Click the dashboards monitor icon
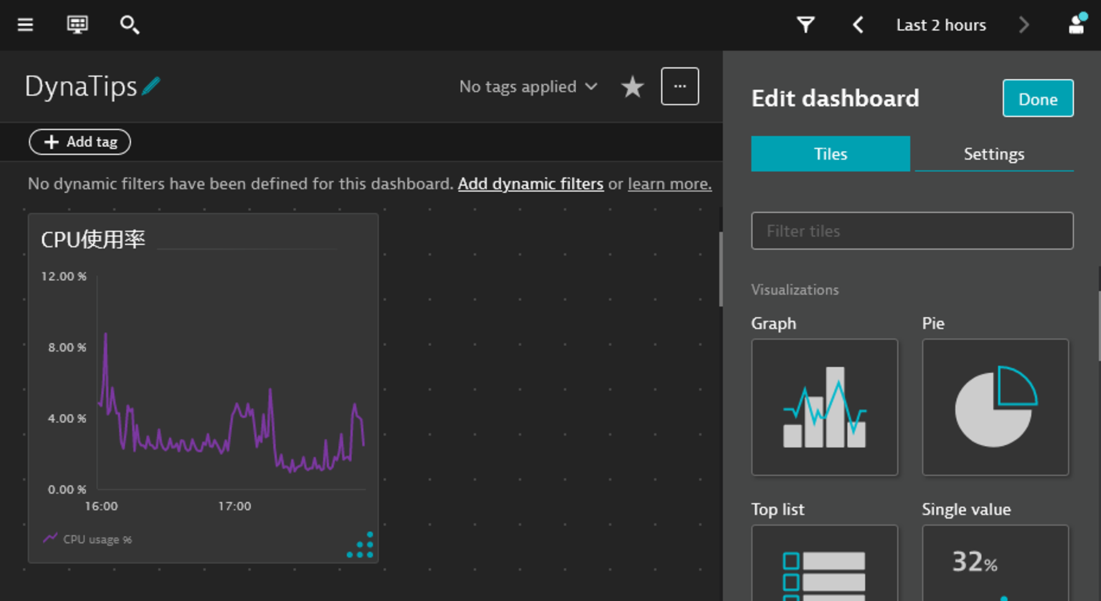1101x601 pixels. coord(77,25)
